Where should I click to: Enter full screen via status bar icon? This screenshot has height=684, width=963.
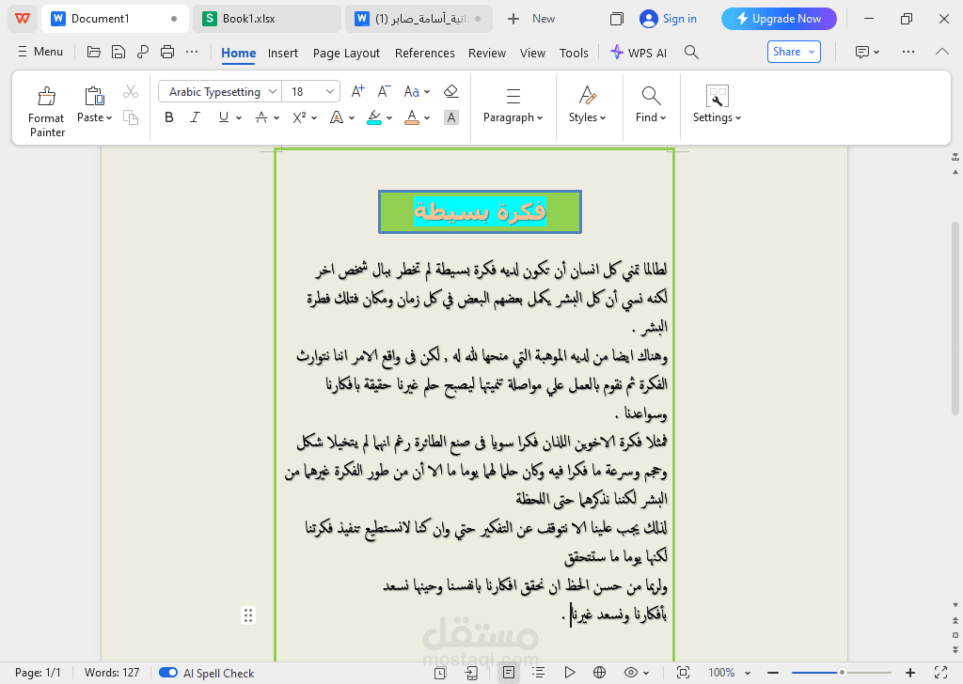[x=940, y=673]
